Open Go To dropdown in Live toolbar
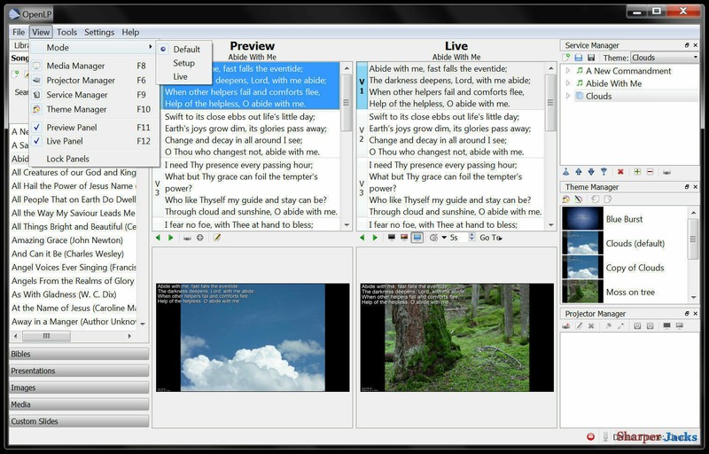Screen dimensions: 709x454 coord(491,238)
